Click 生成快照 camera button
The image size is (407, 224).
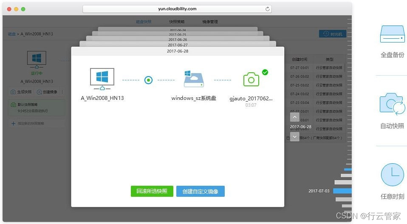click(x=21, y=92)
